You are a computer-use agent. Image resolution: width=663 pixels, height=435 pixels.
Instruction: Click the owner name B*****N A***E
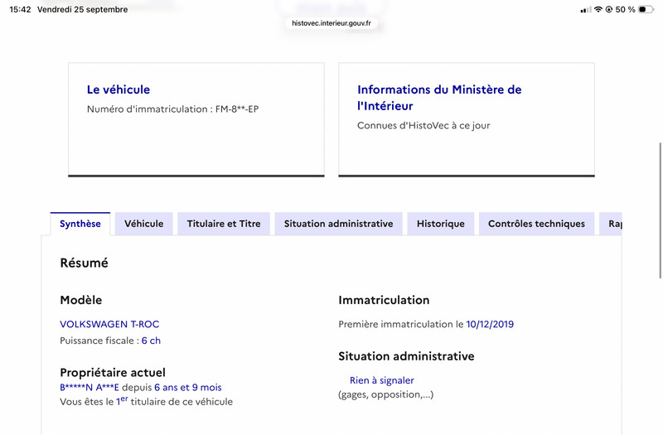pyautogui.click(x=90, y=387)
